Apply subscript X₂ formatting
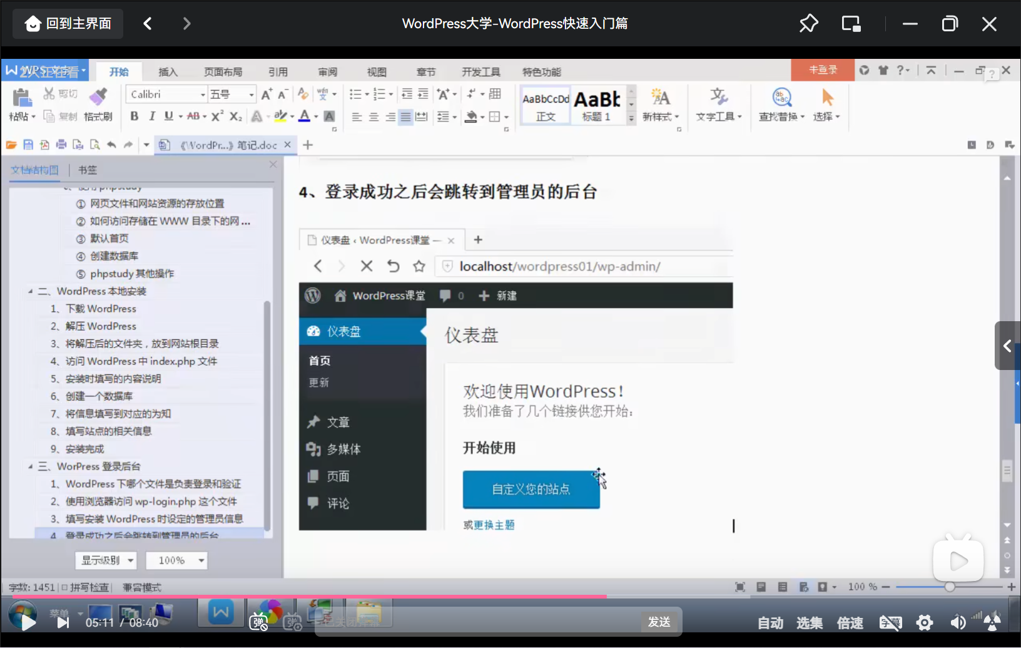This screenshot has width=1021, height=648. coord(235,116)
